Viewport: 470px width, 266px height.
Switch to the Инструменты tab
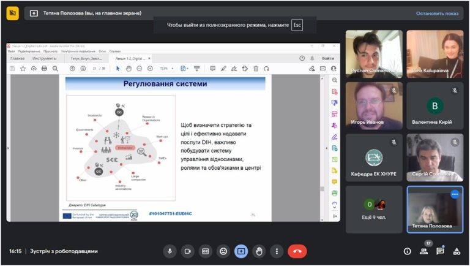coord(44,59)
